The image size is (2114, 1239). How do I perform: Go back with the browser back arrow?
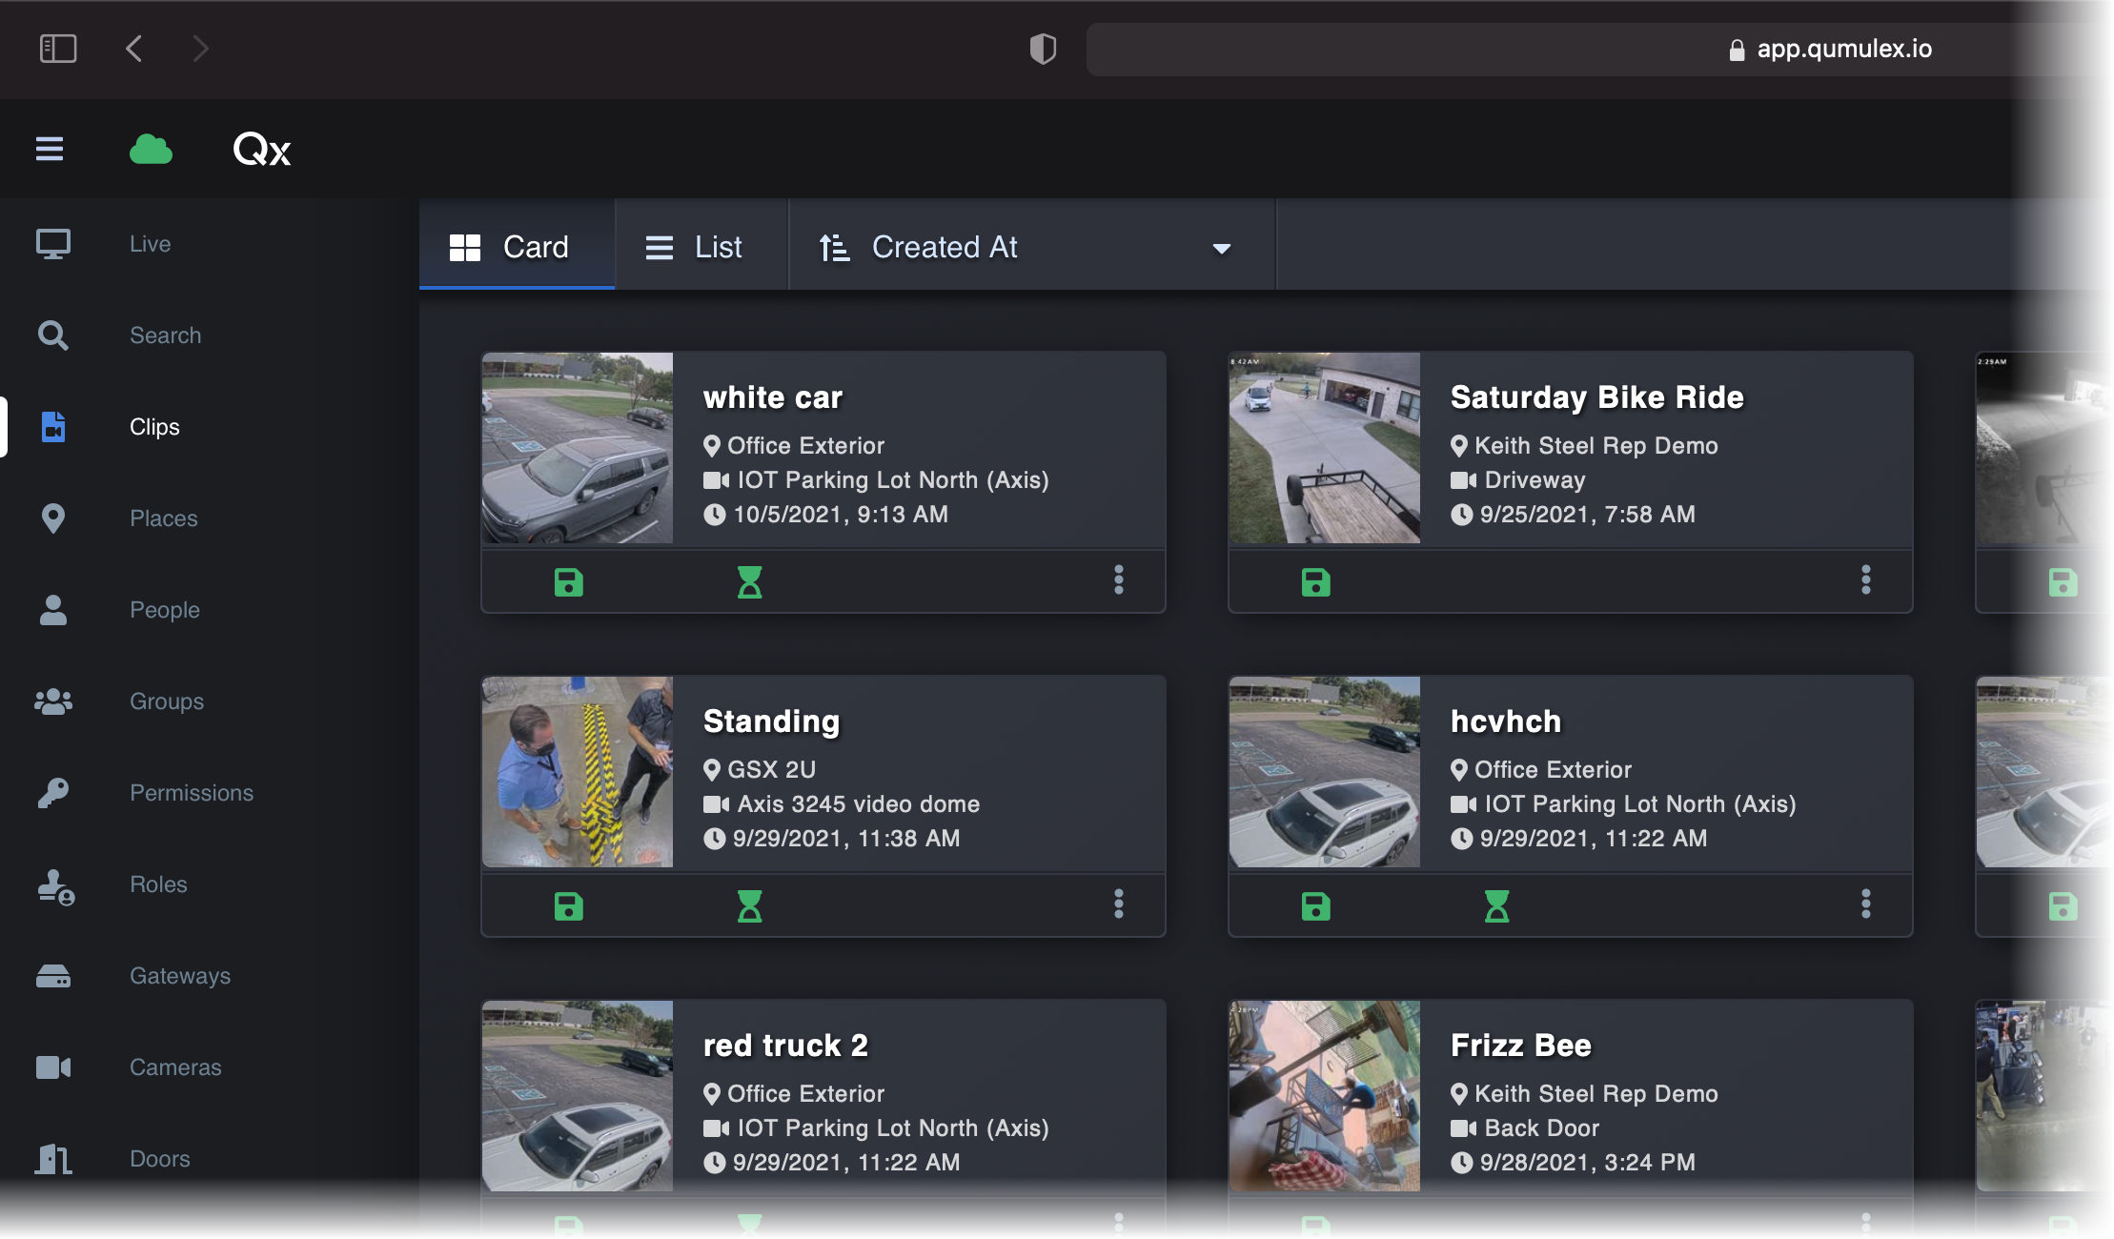(x=134, y=49)
